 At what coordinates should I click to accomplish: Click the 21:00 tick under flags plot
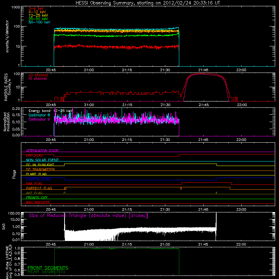pos(89,210)
